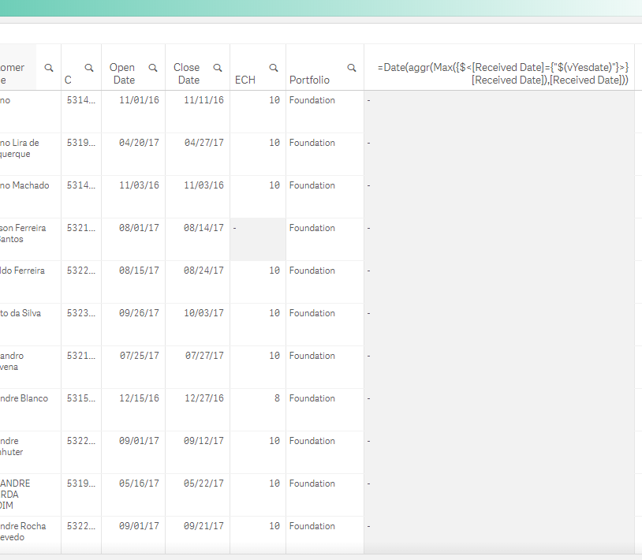Click the C column header label

(x=68, y=80)
